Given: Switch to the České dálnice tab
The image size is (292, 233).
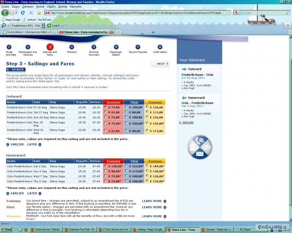Looking at the screenshot, I should tap(29, 32).
